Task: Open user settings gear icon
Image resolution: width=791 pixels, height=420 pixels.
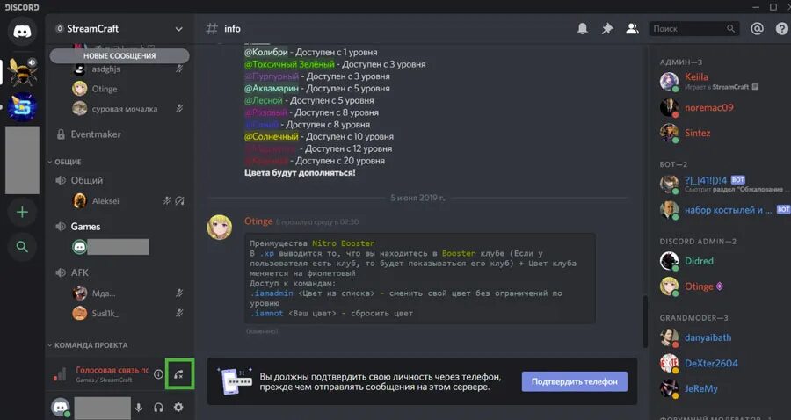Action: [x=178, y=408]
